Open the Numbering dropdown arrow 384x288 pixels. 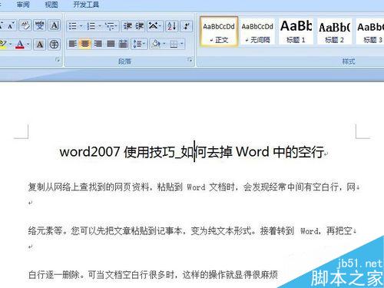click(100, 26)
